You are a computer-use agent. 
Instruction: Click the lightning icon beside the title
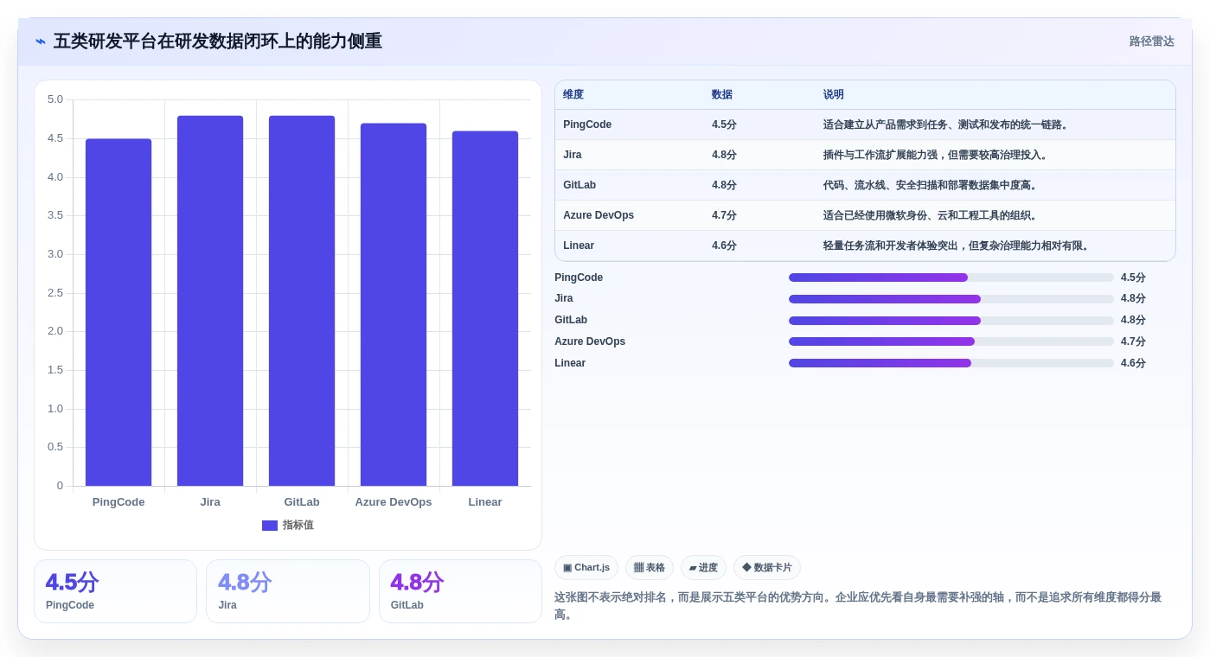[41, 41]
